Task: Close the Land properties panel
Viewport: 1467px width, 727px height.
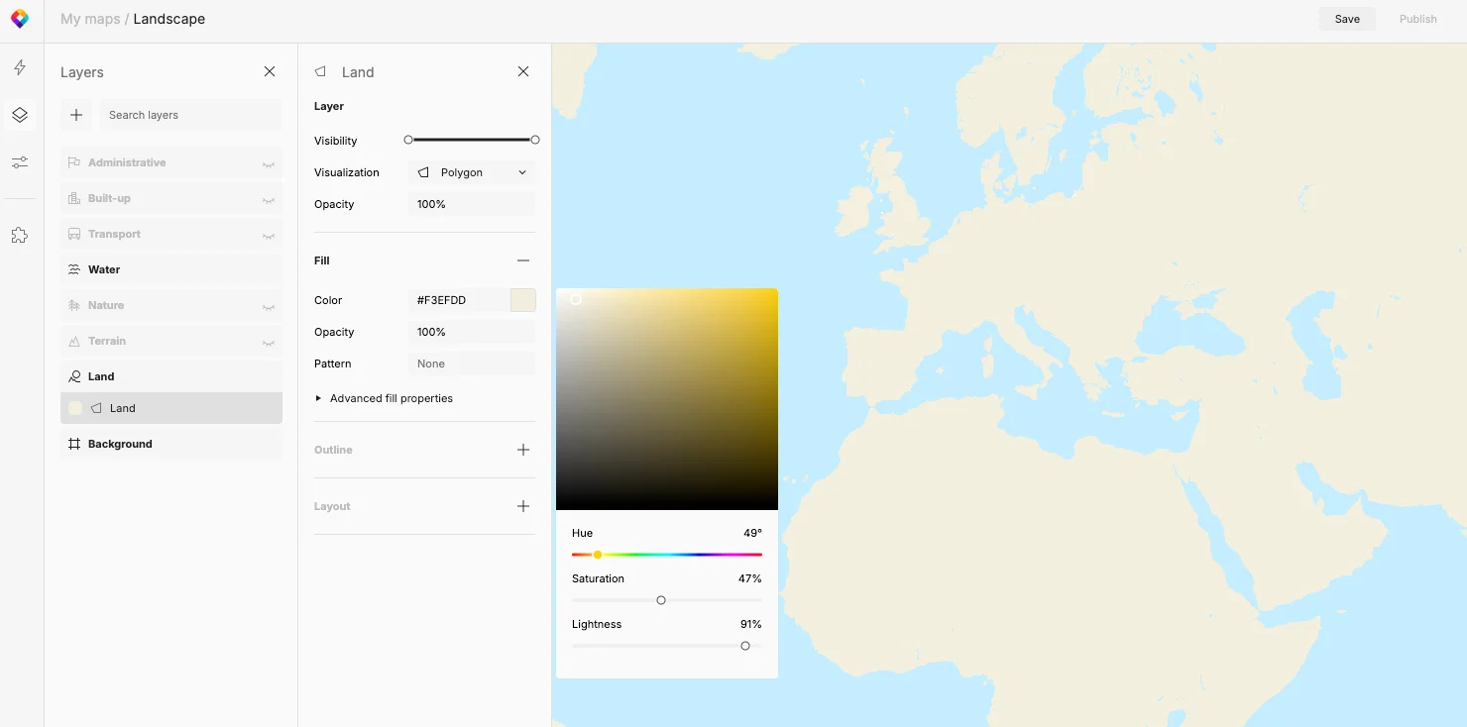Action: click(523, 71)
